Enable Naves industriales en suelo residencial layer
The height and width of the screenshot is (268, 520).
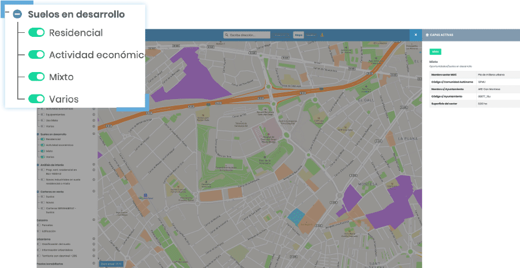point(43,179)
